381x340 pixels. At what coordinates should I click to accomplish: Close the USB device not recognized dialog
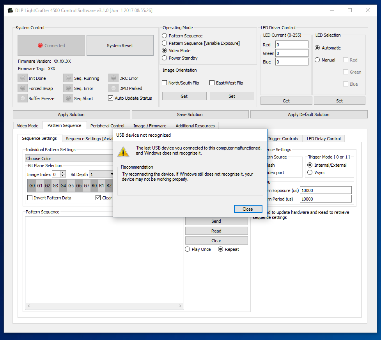(x=248, y=209)
